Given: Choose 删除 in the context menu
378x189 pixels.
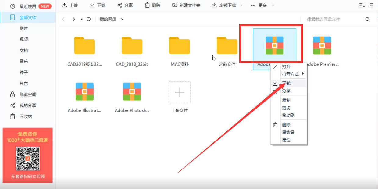Looking at the screenshot, I should point(288,124).
